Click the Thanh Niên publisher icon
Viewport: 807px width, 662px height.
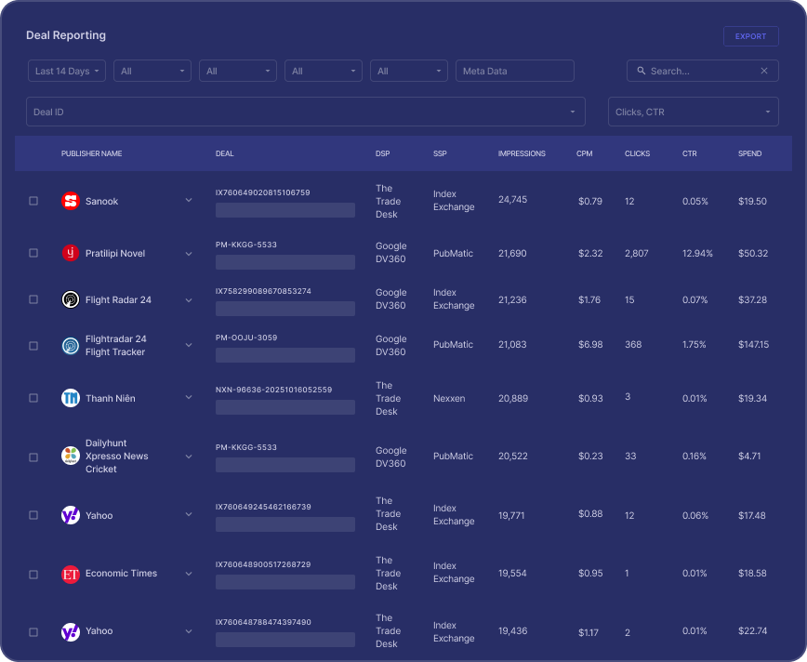70,398
